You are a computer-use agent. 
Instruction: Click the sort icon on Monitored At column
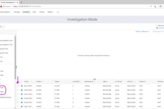94,82
